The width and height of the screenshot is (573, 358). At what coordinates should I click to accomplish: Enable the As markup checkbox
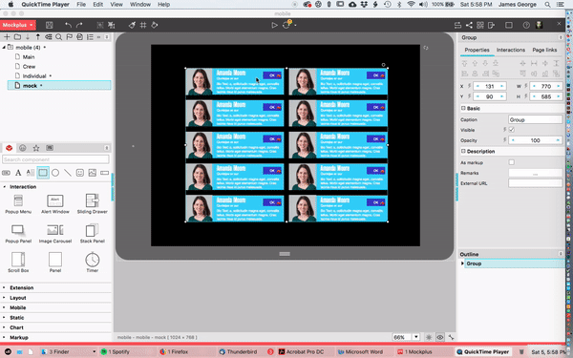click(x=512, y=162)
